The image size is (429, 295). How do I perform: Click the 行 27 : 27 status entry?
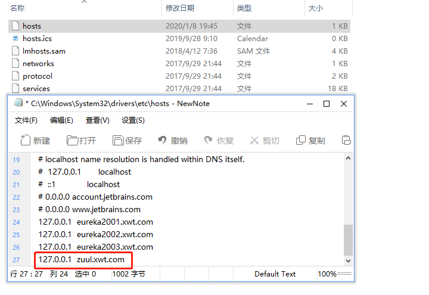click(26, 274)
